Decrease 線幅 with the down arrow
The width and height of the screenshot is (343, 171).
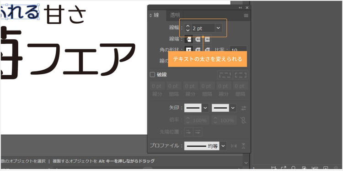(x=188, y=30)
